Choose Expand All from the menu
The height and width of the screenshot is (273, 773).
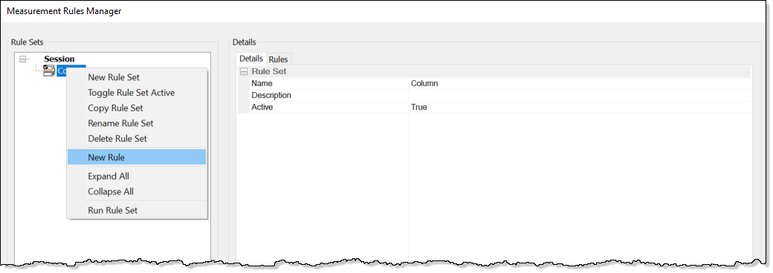tap(109, 176)
